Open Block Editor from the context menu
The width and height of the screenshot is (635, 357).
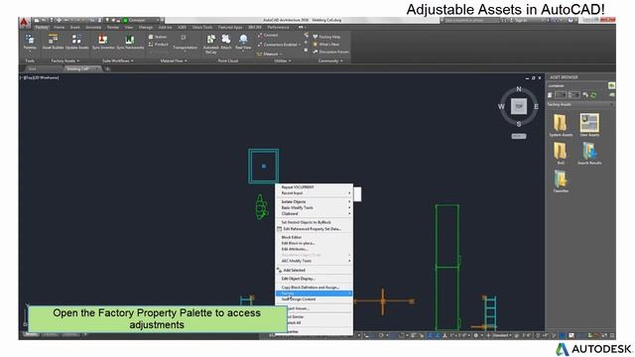click(314, 237)
